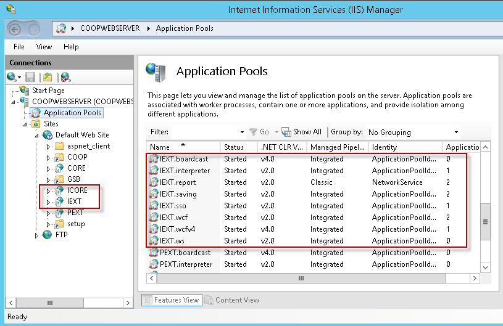Image resolution: width=503 pixels, height=326 pixels.
Task: Click the IEXT application icon in tree
Action: [x=59, y=202]
